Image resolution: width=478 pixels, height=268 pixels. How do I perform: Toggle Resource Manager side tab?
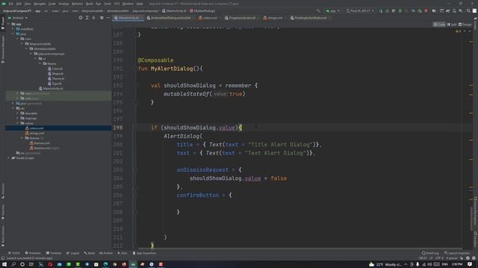pos(3,48)
